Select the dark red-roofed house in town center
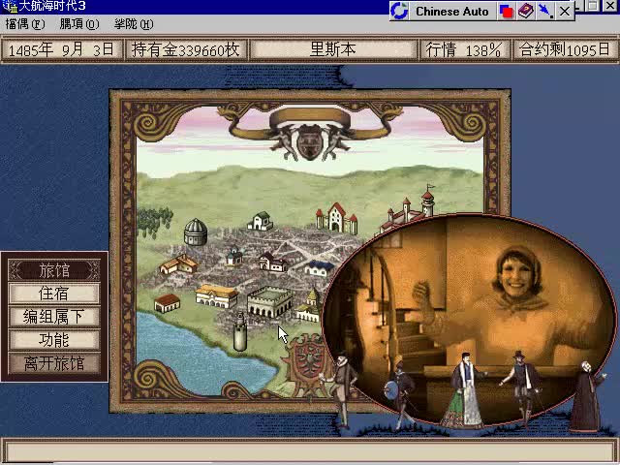The height and width of the screenshot is (465, 620). pos(273,263)
